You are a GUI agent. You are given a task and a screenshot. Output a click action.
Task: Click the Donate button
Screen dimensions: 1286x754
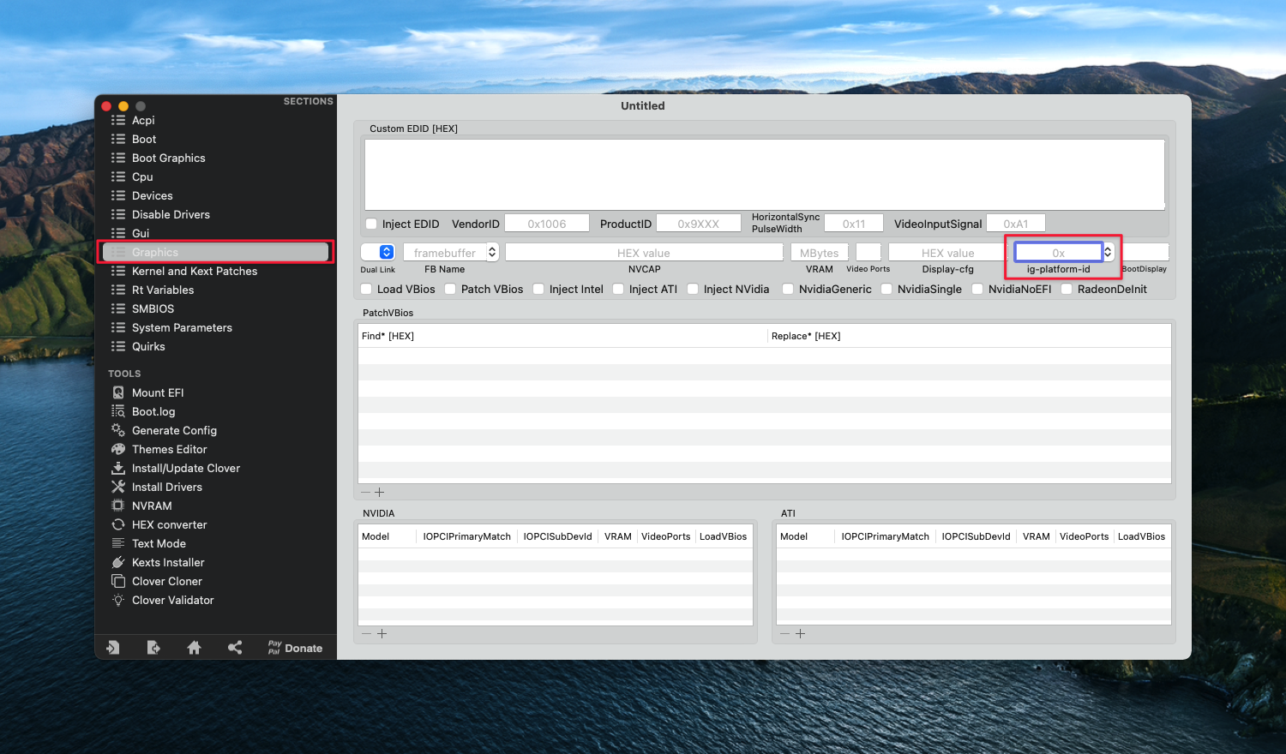click(295, 648)
